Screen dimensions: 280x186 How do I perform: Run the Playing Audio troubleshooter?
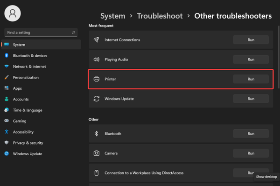pyautogui.click(x=251, y=60)
